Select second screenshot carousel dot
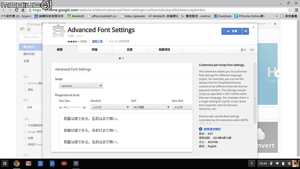Viewport: 300px width, 169px height. (x=123, y=58)
